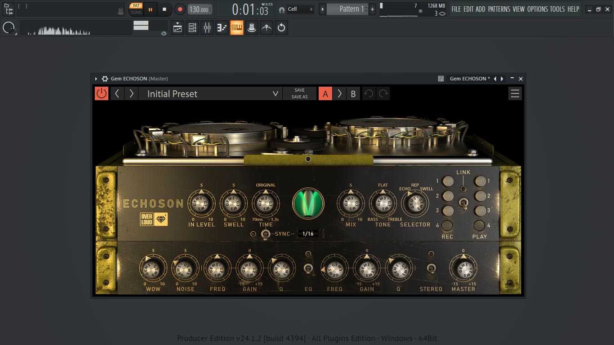Click the MIX knob

coord(351,203)
